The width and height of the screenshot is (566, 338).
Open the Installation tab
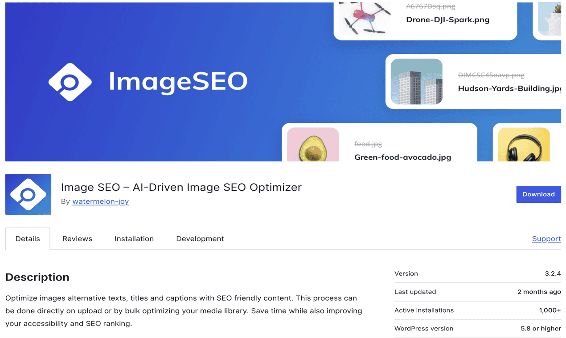[134, 239]
